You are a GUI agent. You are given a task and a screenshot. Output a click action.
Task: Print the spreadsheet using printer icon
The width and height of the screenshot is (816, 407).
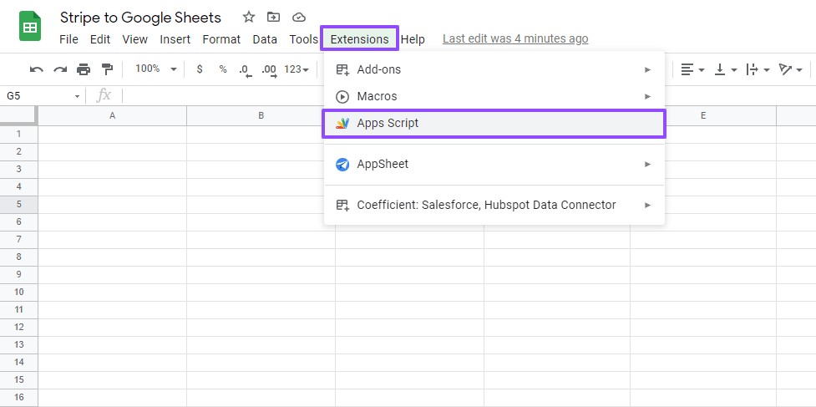(x=84, y=69)
